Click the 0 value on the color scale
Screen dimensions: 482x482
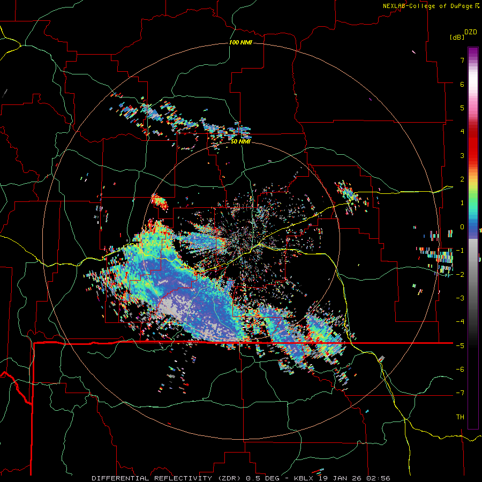point(462,227)
